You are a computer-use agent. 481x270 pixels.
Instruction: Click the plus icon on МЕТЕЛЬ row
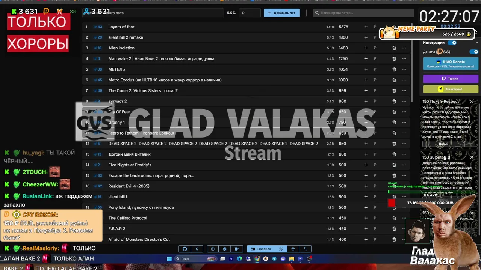pyautogui.click(x=366, y=69)
